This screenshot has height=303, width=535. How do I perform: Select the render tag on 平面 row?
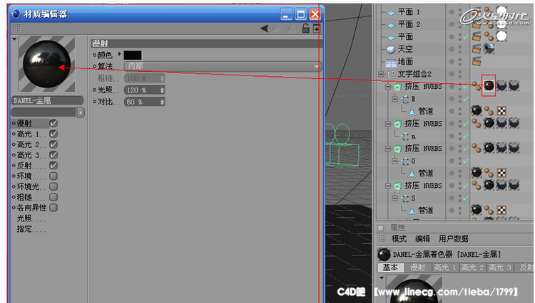coord(477,36)
